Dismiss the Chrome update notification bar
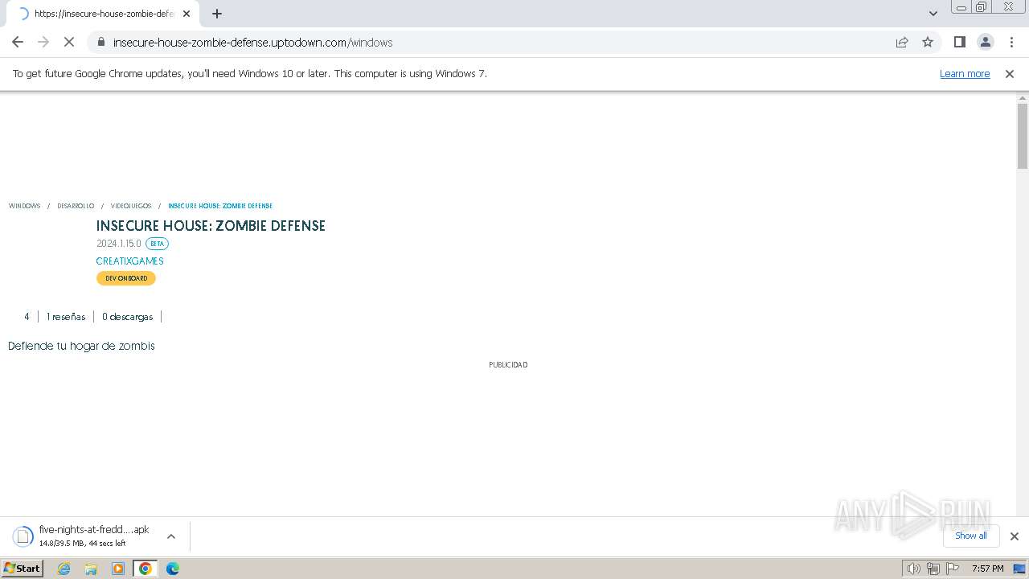This screenshot has width=1029, height=579. click(x=1010, y=74)
